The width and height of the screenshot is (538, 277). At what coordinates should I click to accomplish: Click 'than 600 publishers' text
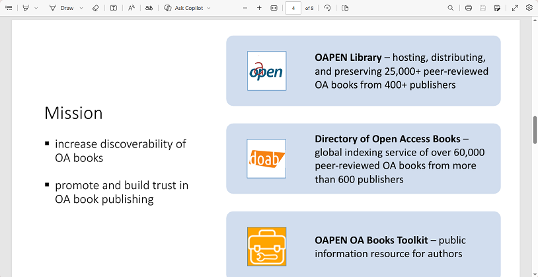pos(359,179)
